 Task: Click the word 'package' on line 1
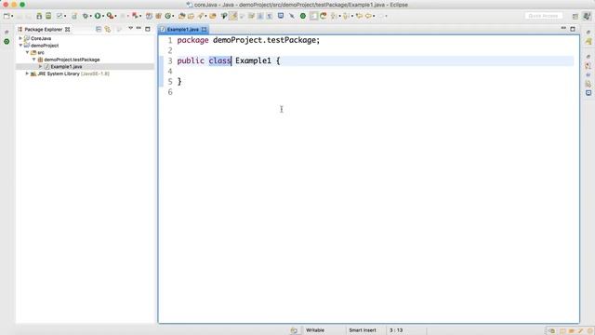click(x=192, y=40)
